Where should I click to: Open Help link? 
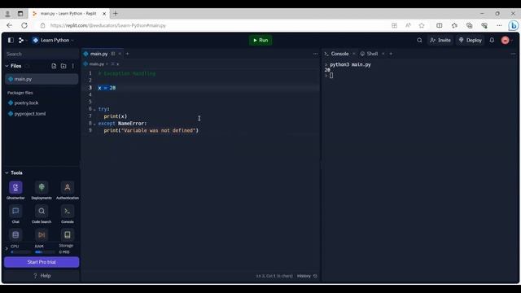(42, 276)
